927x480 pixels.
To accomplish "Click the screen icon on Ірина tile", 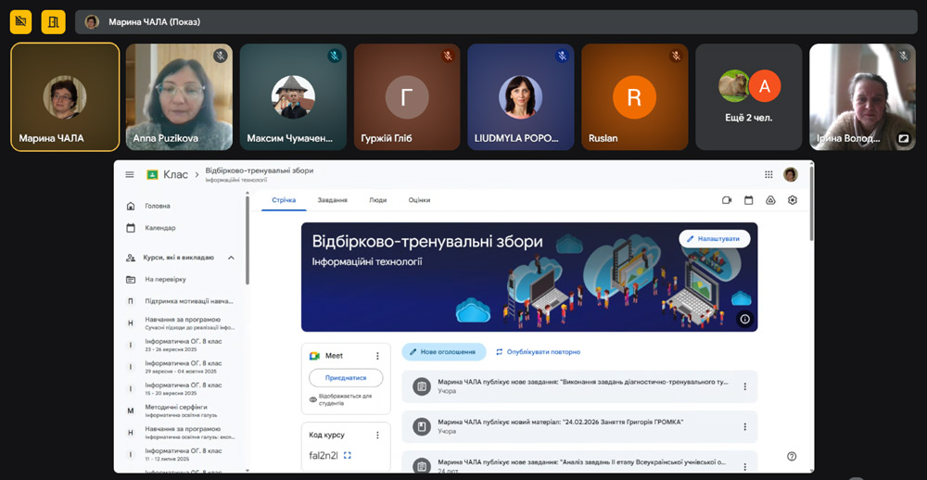I will pyautogui.click(x=903, y=139).
